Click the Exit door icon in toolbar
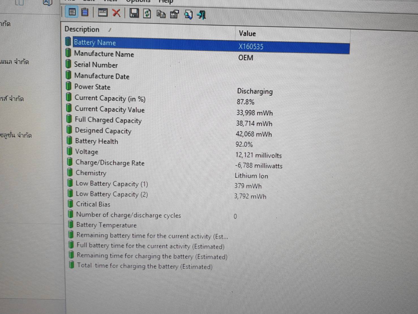This screenshot has width=418, height=314. pyautogui.click(x=202, y=15)
